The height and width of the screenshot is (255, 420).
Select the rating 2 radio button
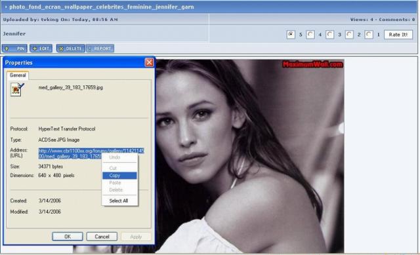pos(349,35)
